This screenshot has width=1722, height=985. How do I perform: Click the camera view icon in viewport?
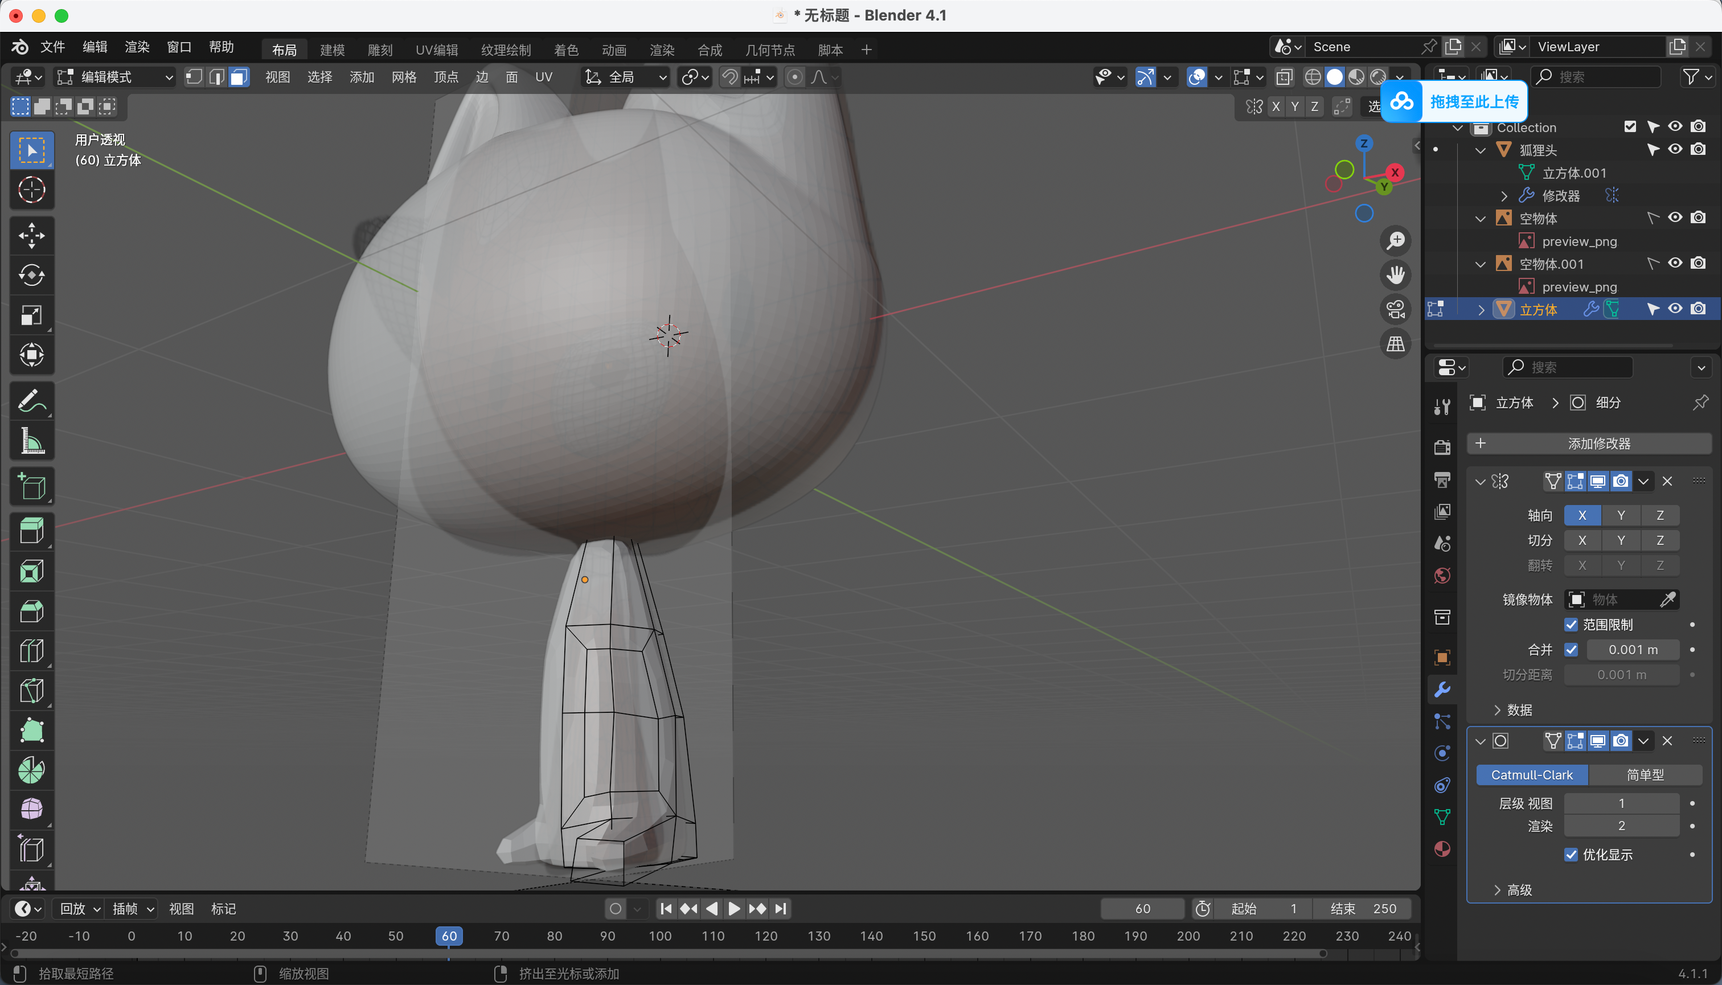pos(1395,309)
